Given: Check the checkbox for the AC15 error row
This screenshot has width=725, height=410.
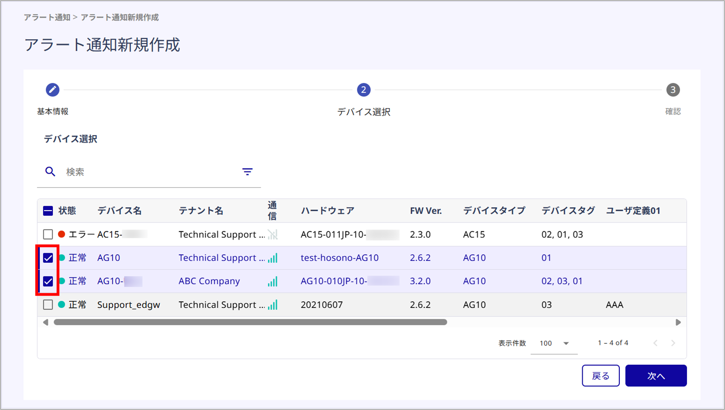Looking at the screenshot, I should pos(48,235).
